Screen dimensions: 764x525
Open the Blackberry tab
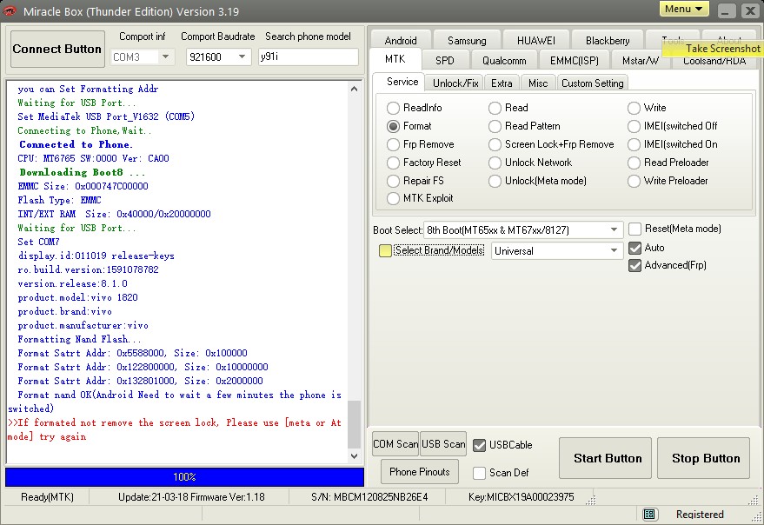pos(607,40)
